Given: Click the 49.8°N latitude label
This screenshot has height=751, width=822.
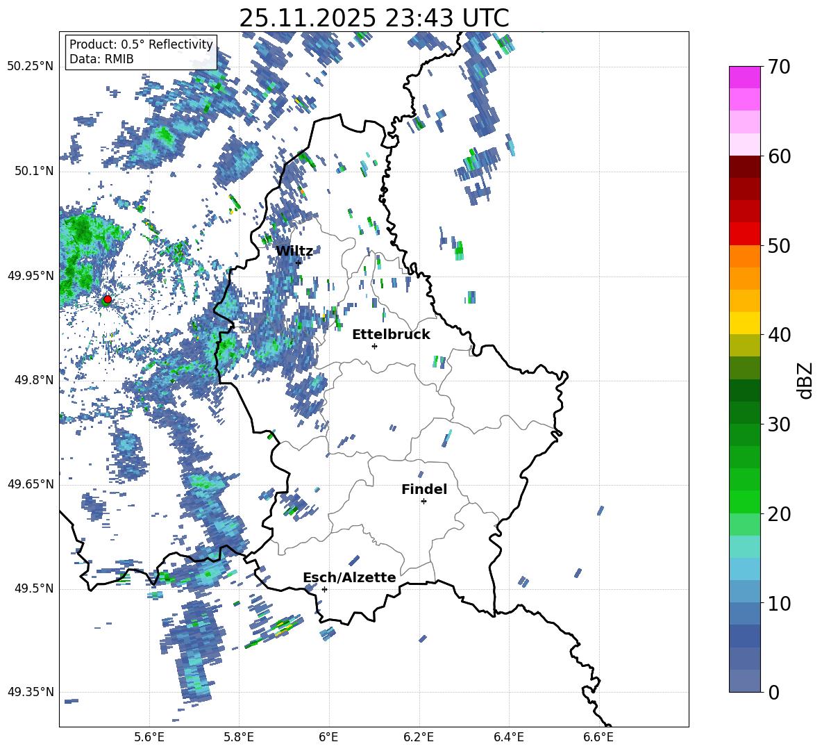Looking at the screenshot, I should click(33, 380).
